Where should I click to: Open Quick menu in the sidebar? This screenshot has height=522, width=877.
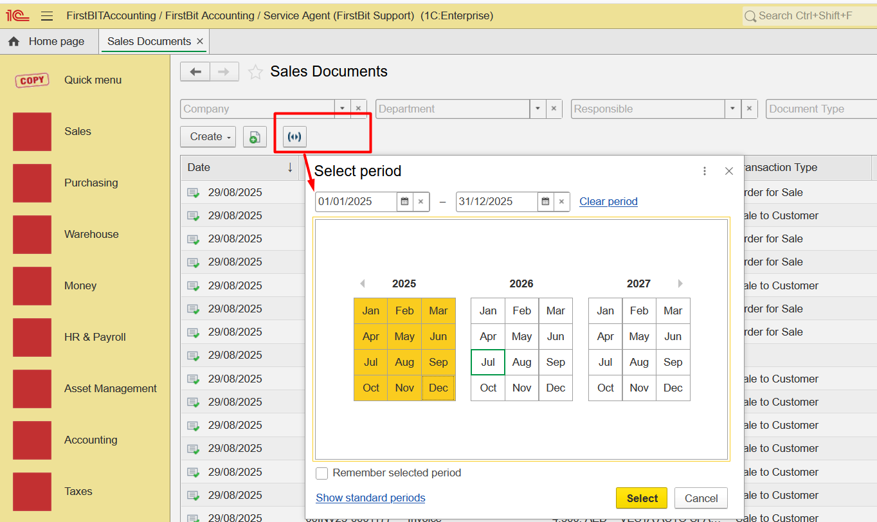(93, 80)
